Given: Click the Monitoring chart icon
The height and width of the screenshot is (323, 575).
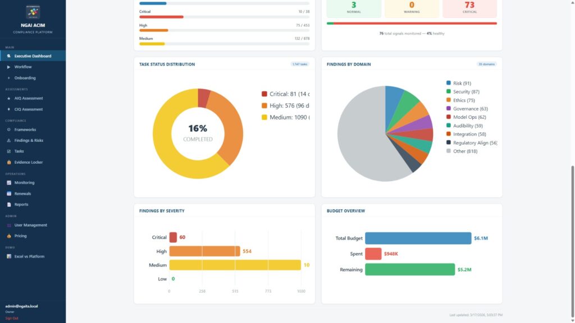Looking at the screenshot, I should [8, 183].
